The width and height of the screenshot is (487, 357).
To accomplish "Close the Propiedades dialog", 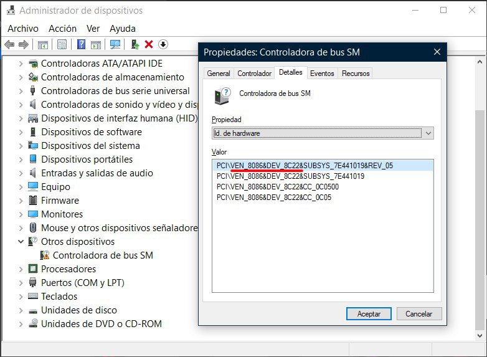I will [x=437, y=52].
